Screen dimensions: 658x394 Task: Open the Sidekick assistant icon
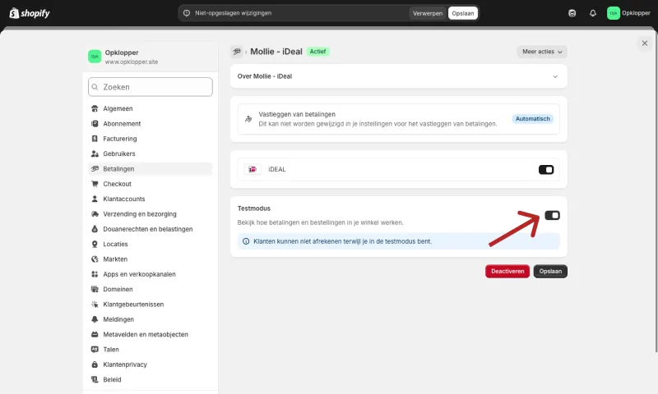572,13
